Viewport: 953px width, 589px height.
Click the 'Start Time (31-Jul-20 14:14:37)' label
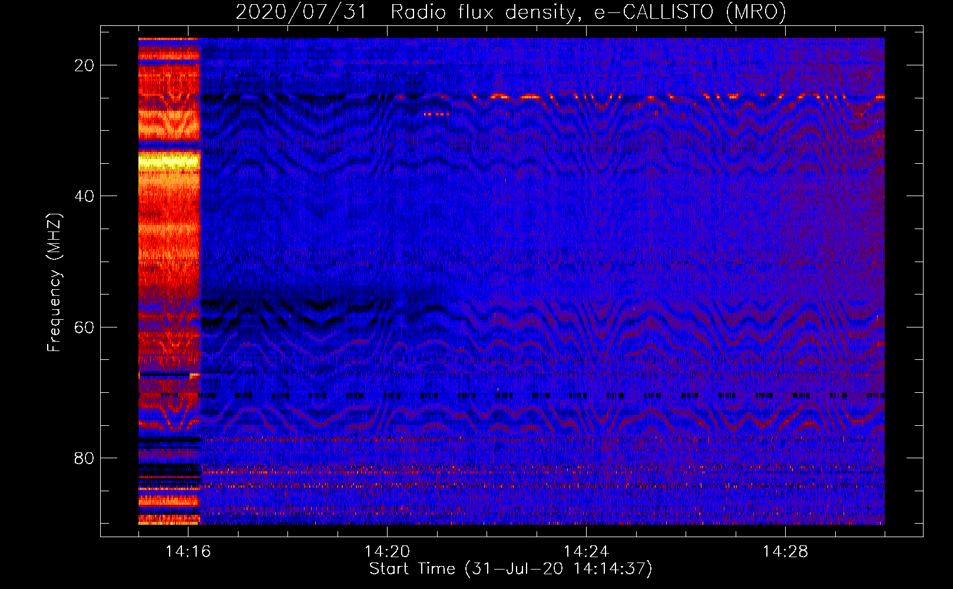[511, 569]
